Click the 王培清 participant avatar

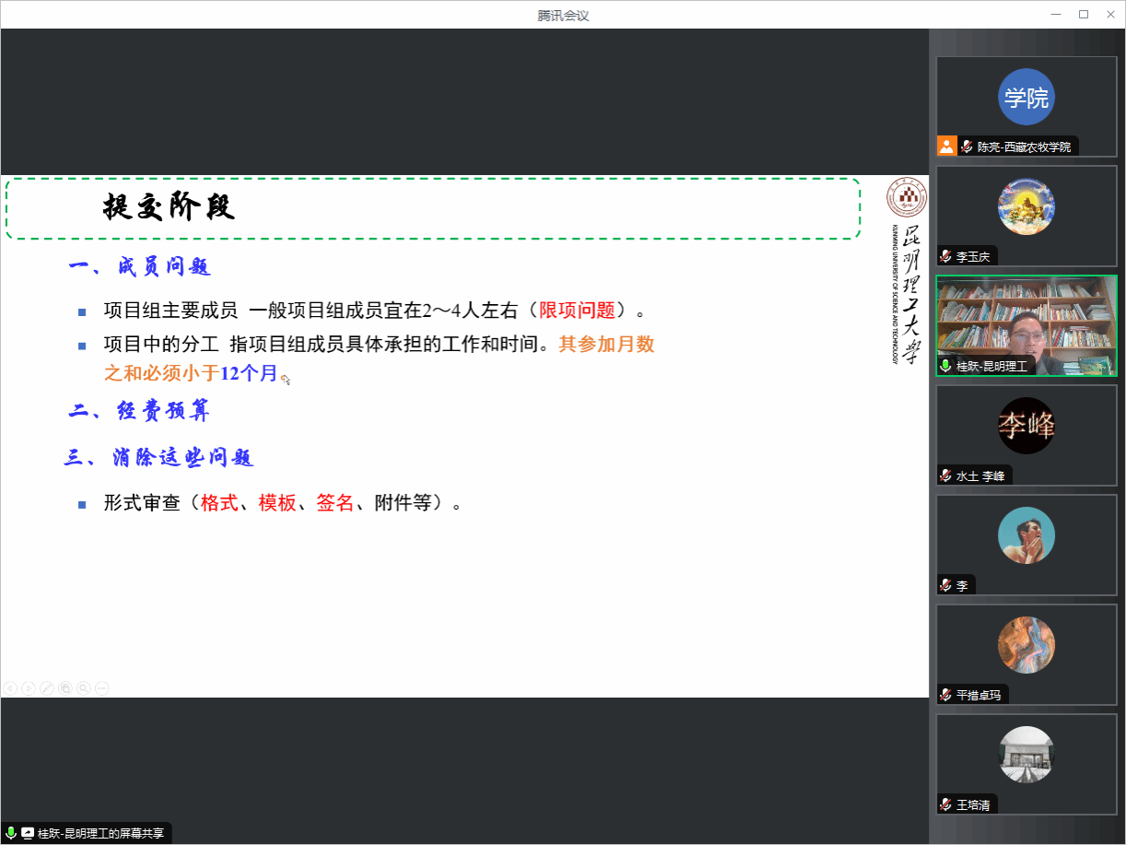click(1026, 755)
